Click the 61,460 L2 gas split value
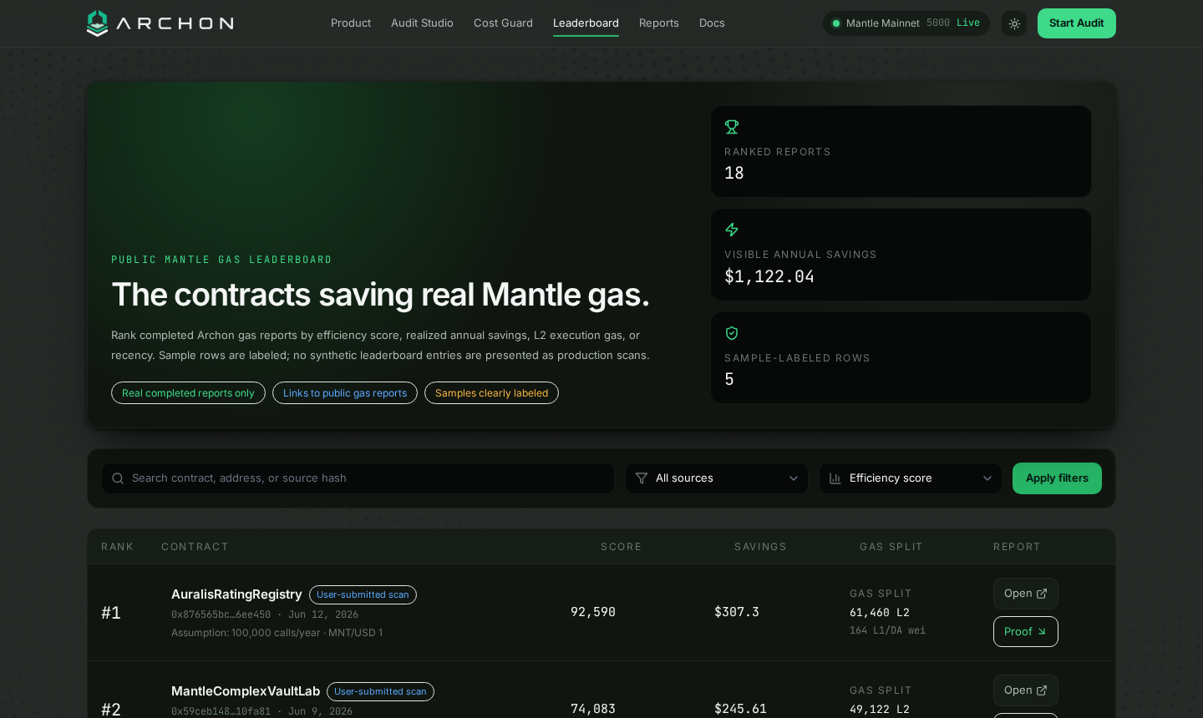 tap(880, 613)
